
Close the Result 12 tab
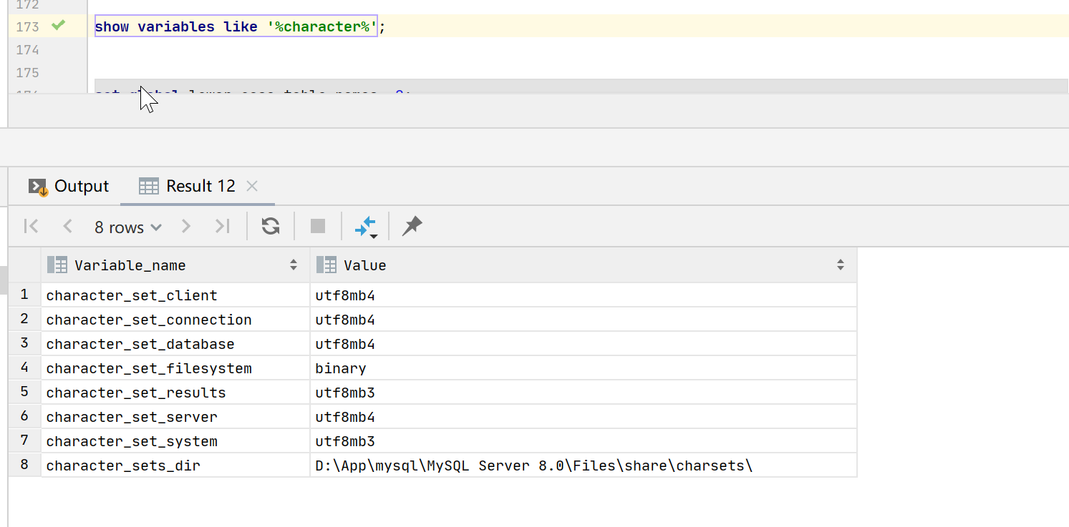(251, 186)
